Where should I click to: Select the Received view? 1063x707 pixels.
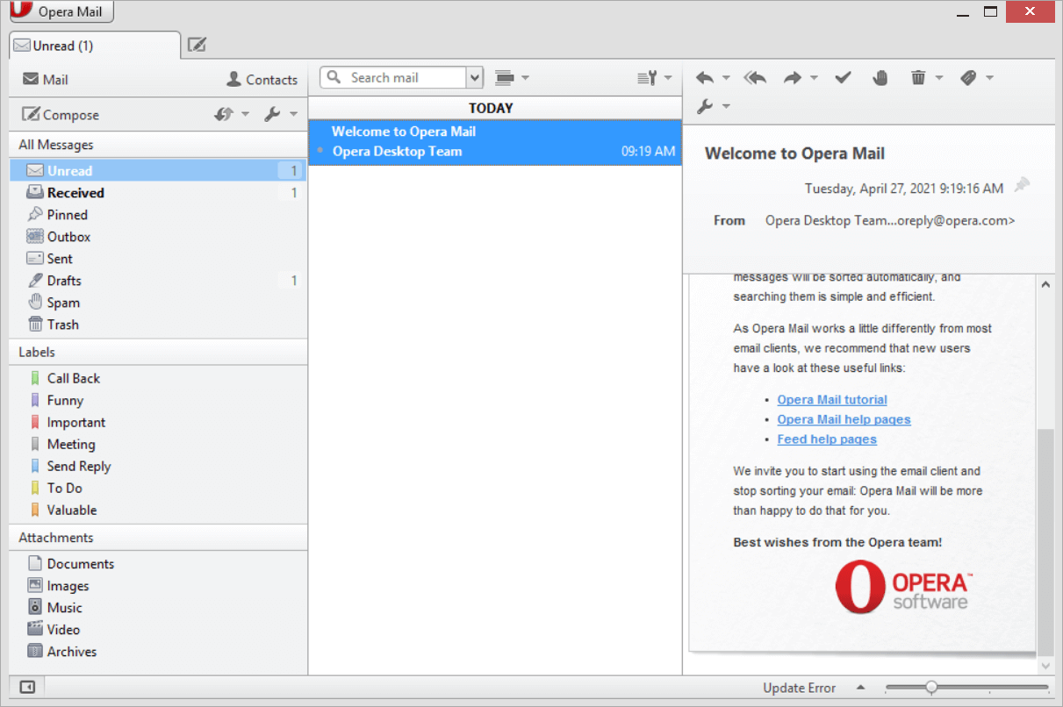click(x=158, y=193)
